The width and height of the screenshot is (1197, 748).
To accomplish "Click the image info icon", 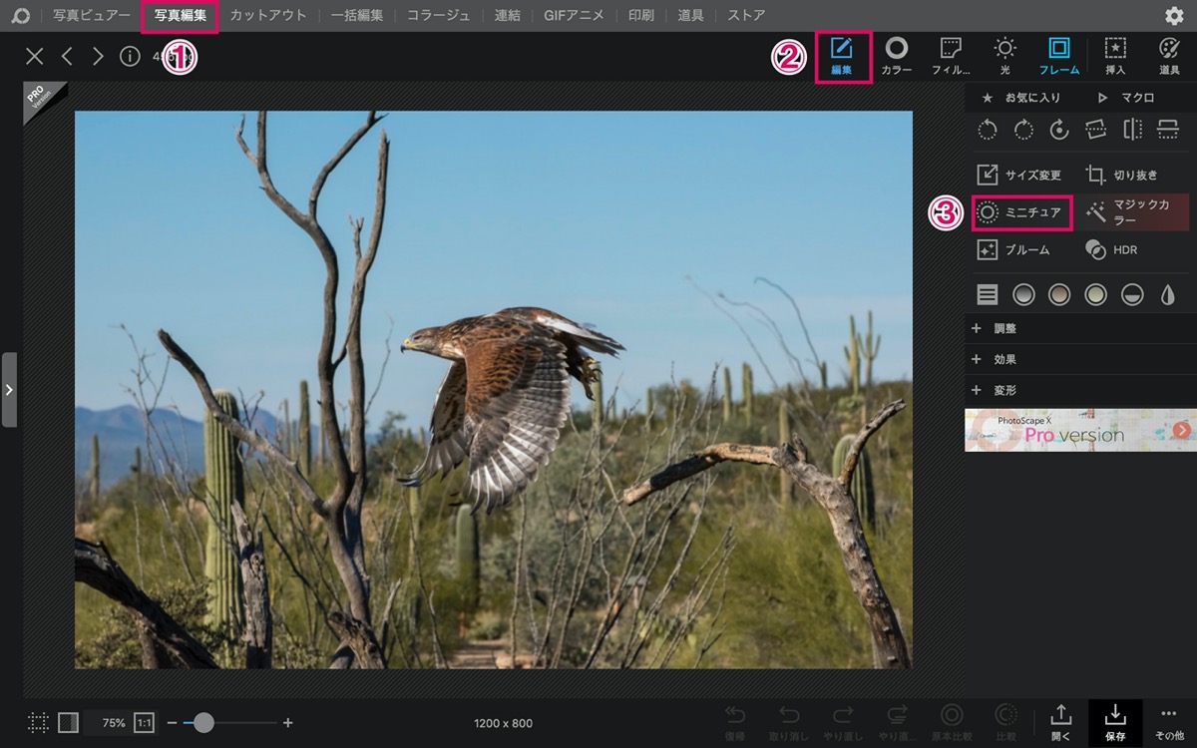I will click(x=130, y=57).
